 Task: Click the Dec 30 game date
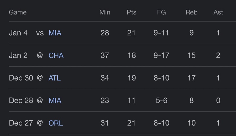[x=21, y=78]
